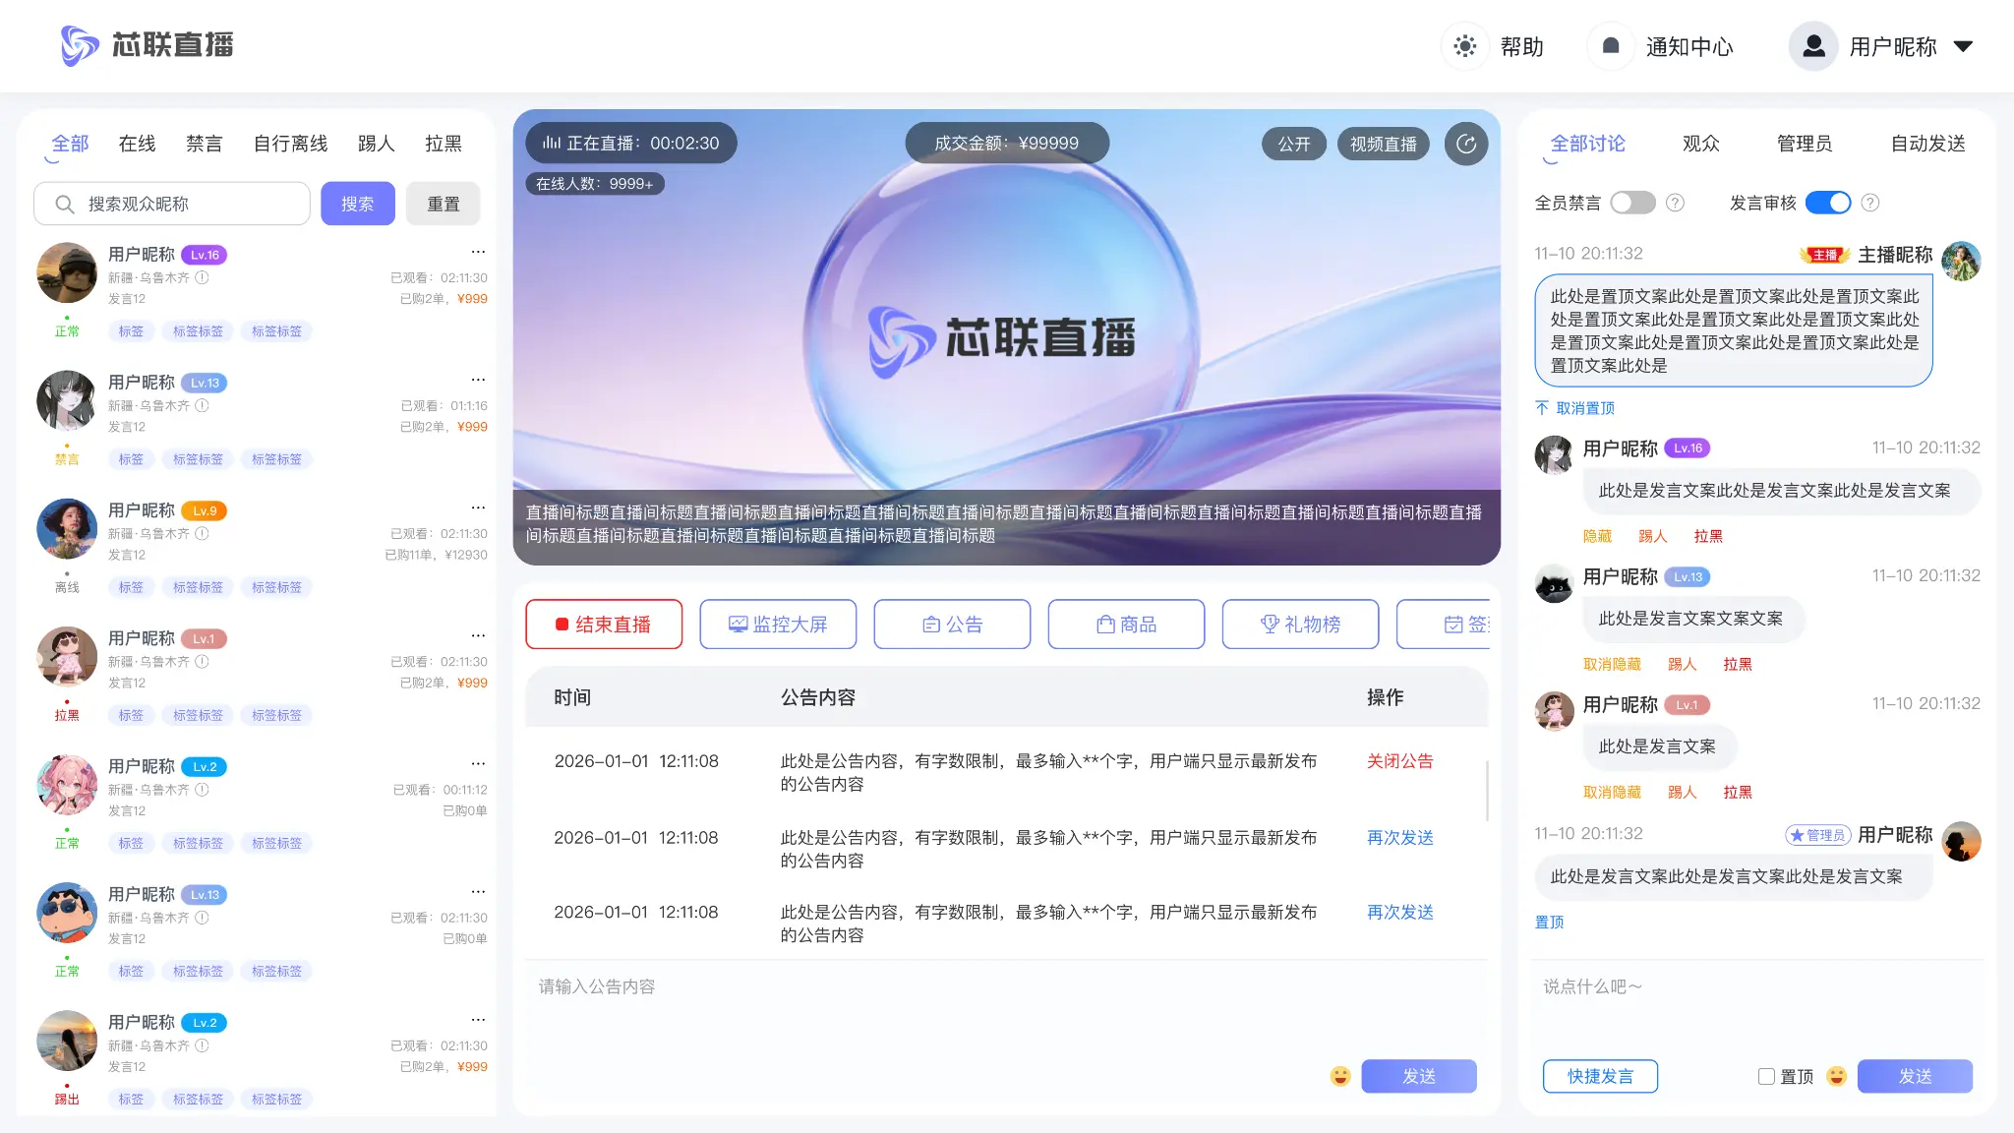Toggle the 发言审核 switch
This screenshot has width=2014, height=1133.
pos(1828,203)
